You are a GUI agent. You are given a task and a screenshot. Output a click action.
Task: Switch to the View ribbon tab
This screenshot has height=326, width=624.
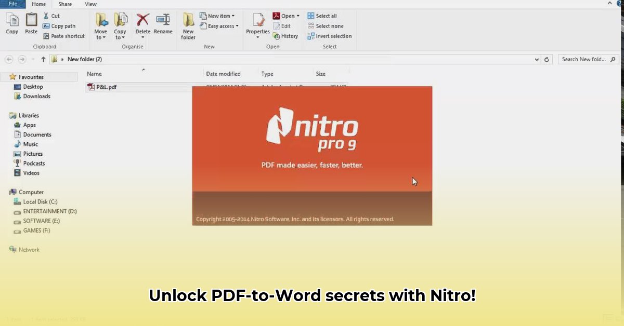(90, 4)
